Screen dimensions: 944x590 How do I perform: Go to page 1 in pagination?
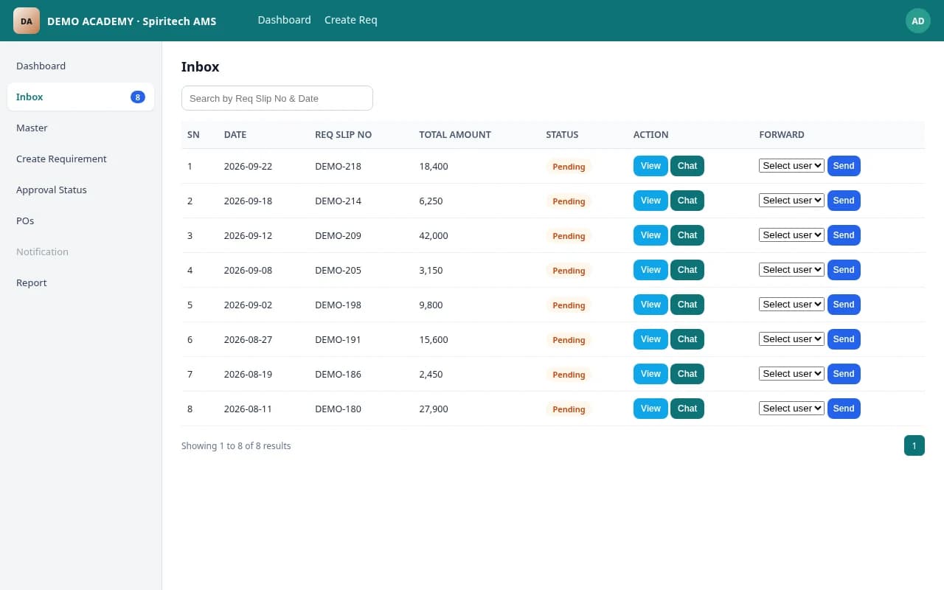[914, 445]
